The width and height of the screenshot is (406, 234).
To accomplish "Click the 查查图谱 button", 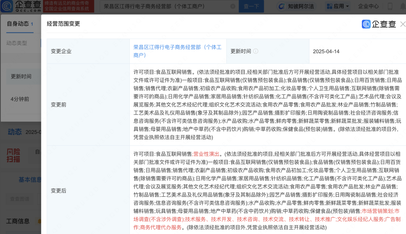I will tap(20, 199).
